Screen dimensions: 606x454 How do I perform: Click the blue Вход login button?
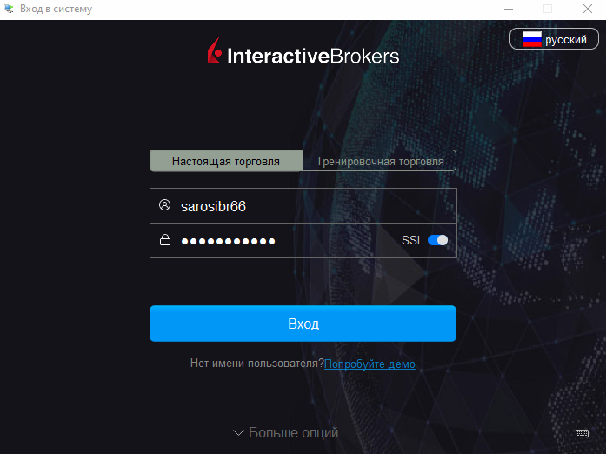click(x=303, y=324)
